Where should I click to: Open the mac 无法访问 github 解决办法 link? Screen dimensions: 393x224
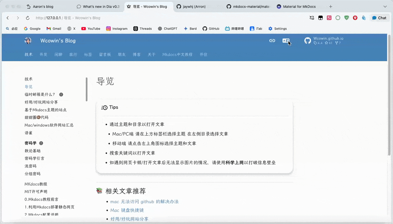[144, 201]
